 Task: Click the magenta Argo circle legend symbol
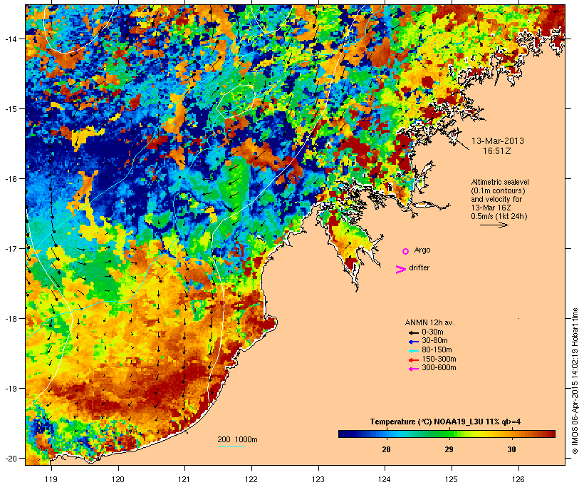tap(406, 252)
